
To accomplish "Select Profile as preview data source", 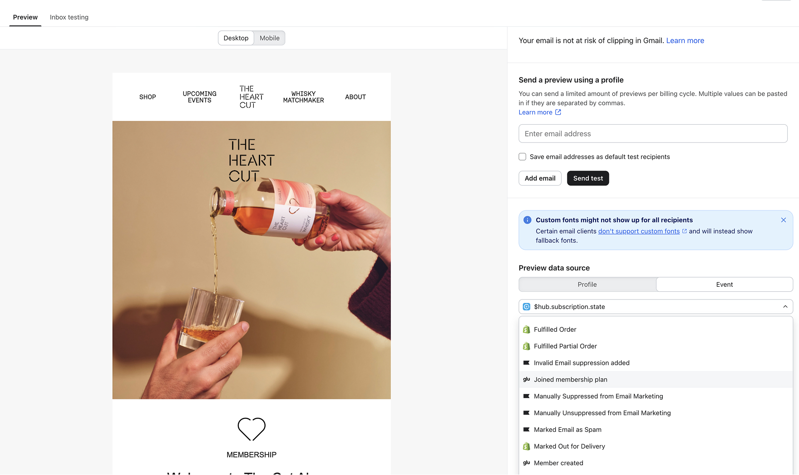I will pos(587,284).
